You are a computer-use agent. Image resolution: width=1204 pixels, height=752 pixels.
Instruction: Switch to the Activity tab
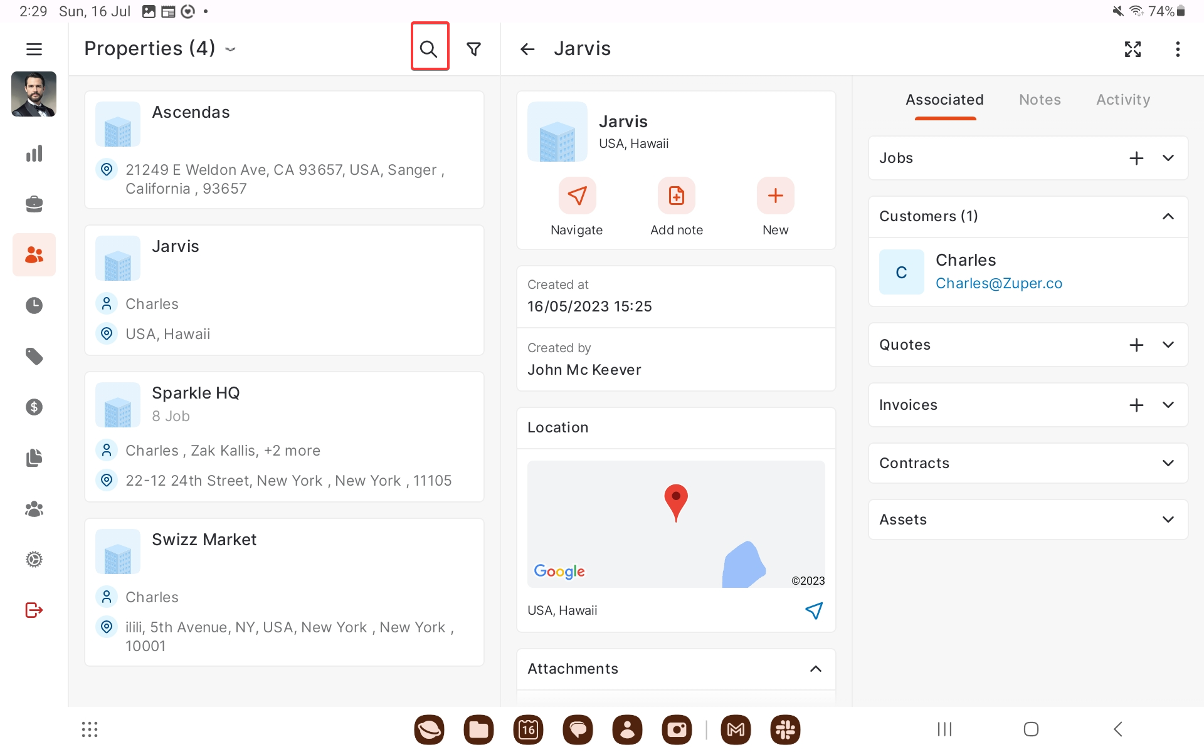[x=1122, y=100]
